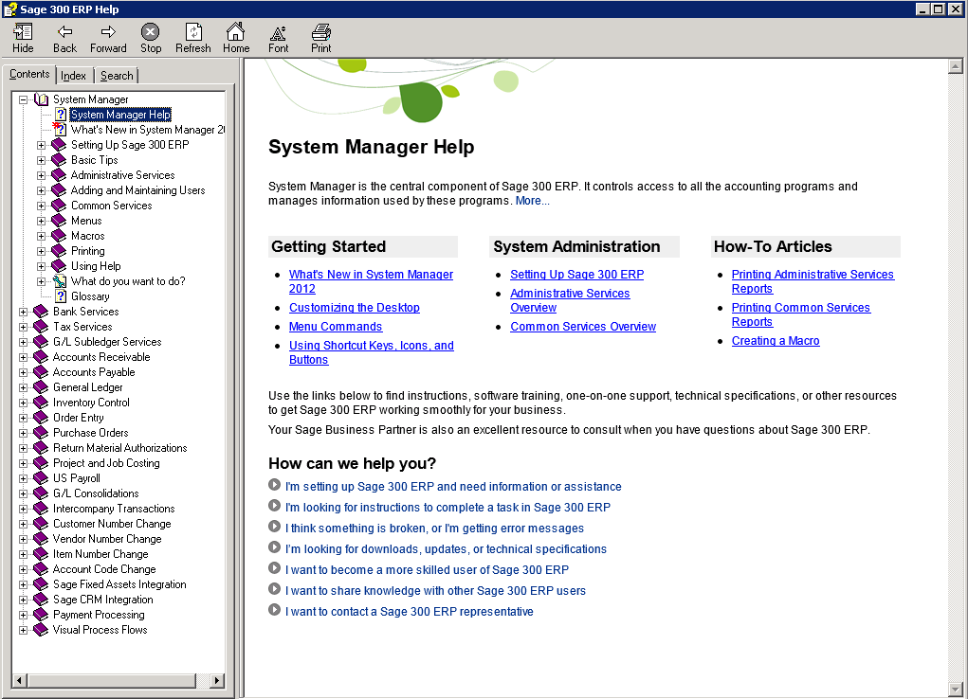Image resolution: width=968 pixels, height=699 pixels.
Task: Expand the Common Services node
Action: point(41,206)
